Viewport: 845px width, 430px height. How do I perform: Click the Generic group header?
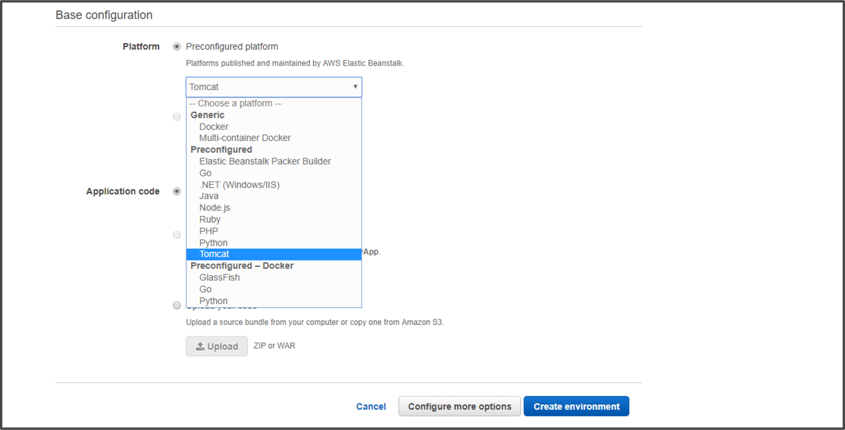(x=207, y=115)
